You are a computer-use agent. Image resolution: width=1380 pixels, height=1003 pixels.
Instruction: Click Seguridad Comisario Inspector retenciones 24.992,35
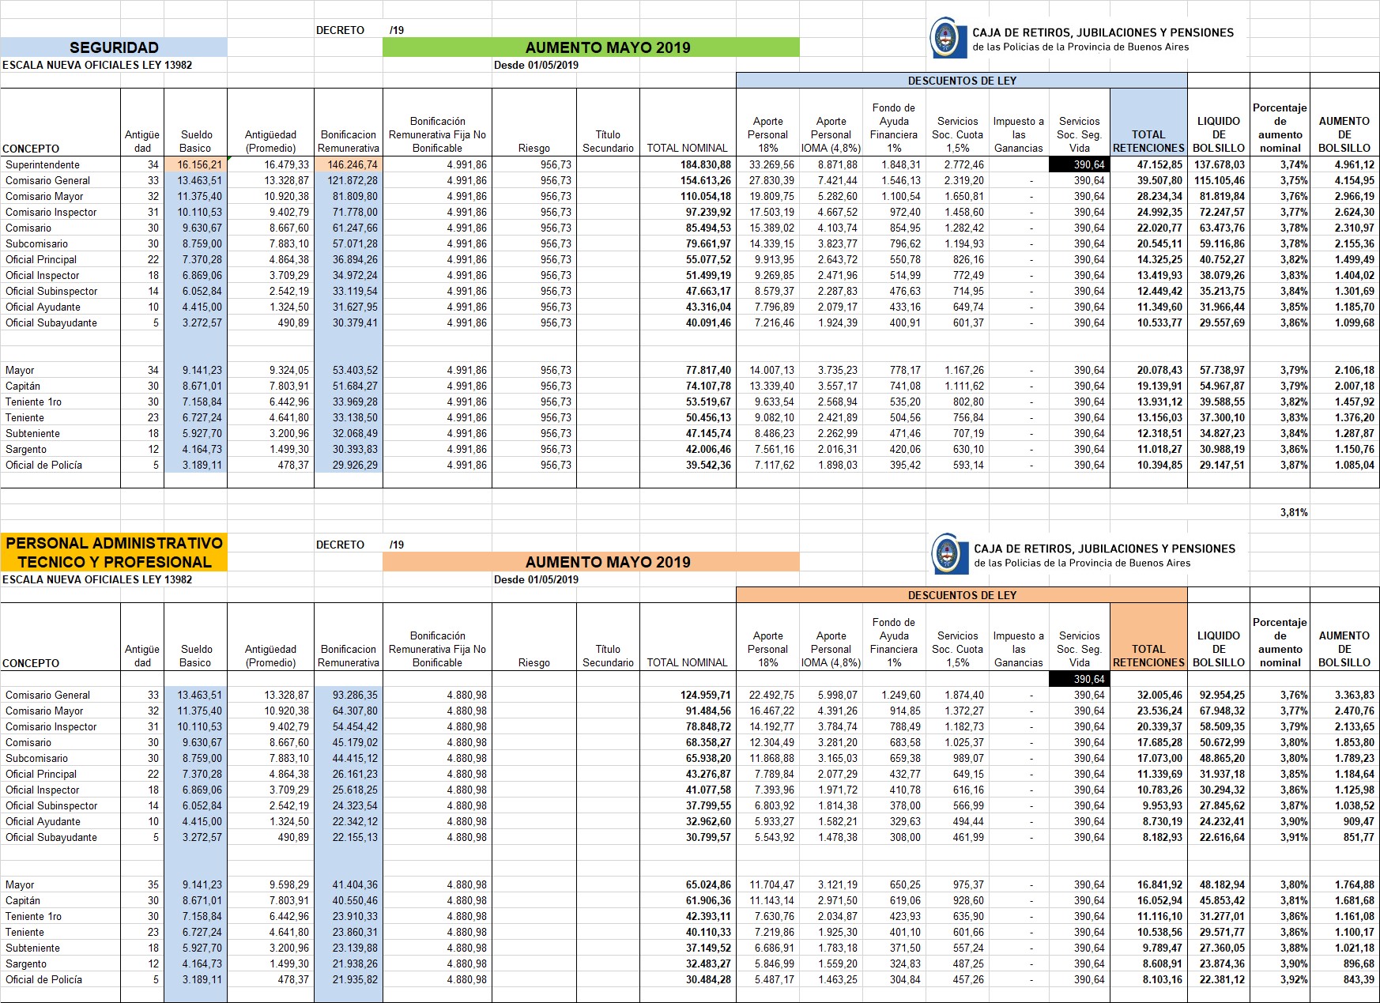click(x=1148, y=212)
